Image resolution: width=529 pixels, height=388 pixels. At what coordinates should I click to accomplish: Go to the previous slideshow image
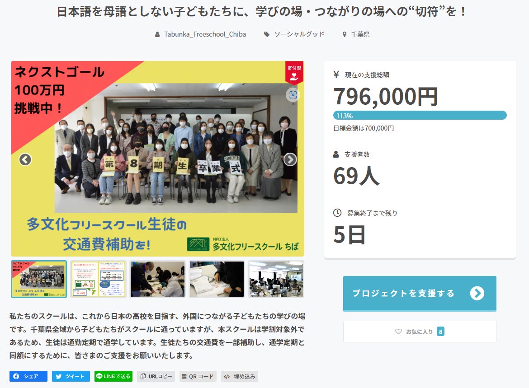point(25,159)
